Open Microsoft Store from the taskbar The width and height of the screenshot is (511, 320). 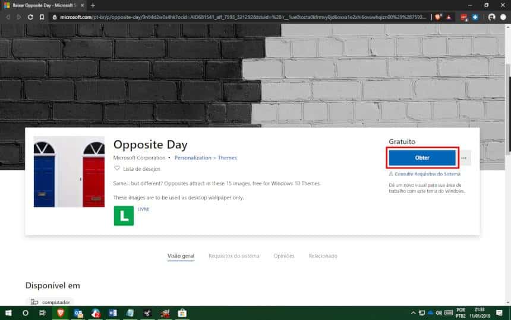[182, 313]
